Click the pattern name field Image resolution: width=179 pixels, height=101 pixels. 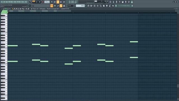click(x=80, y=6)
